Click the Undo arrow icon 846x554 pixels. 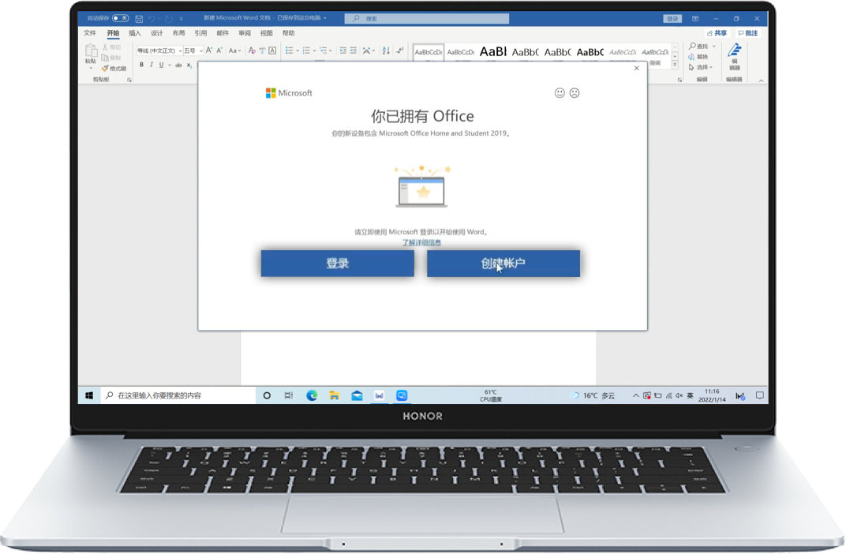coord(152,18)
